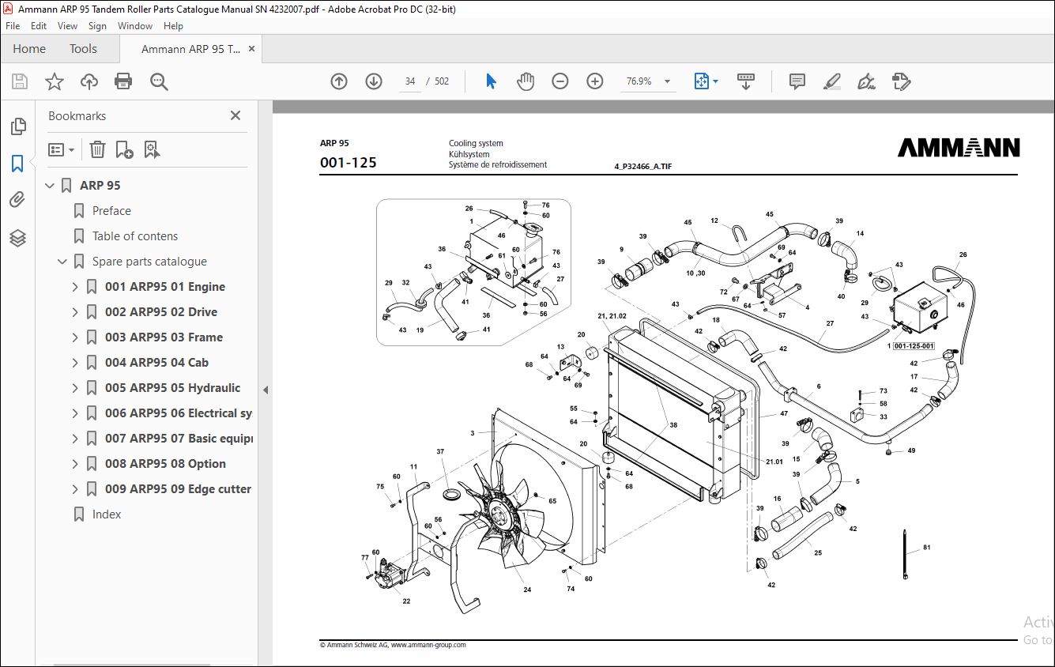1055x667 pixels.
Task: Collapse the ARP 95 bookmark tree
Action: (50, 186)
